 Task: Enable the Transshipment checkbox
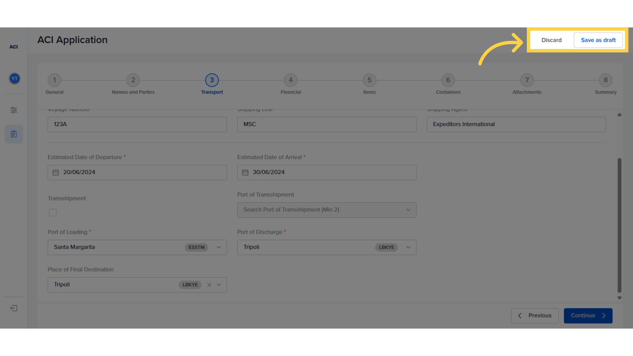pyautogui.click(x=52, y=212)
